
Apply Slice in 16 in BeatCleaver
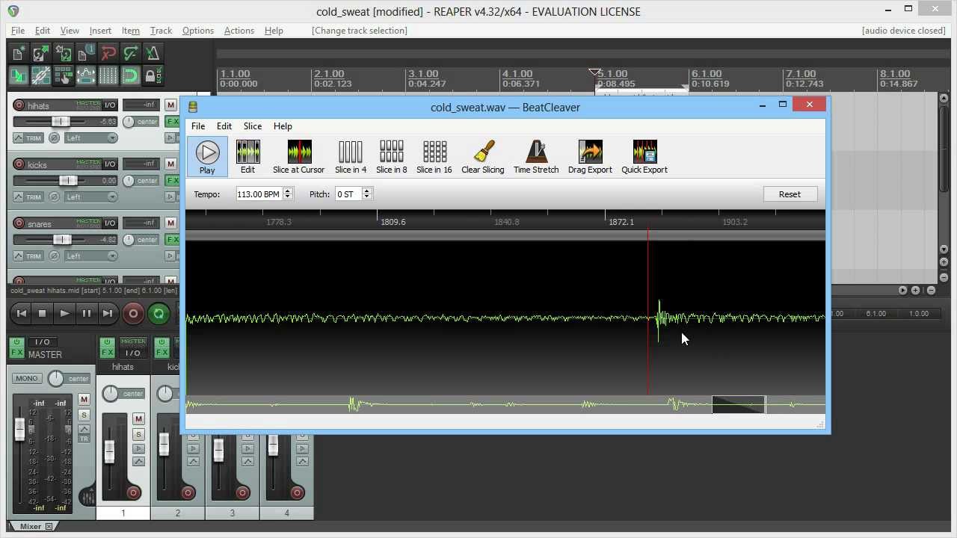click(x=434, y=156)
